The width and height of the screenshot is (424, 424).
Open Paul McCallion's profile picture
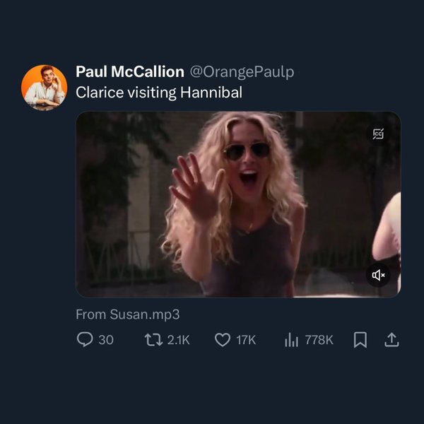tap(45, 87)
